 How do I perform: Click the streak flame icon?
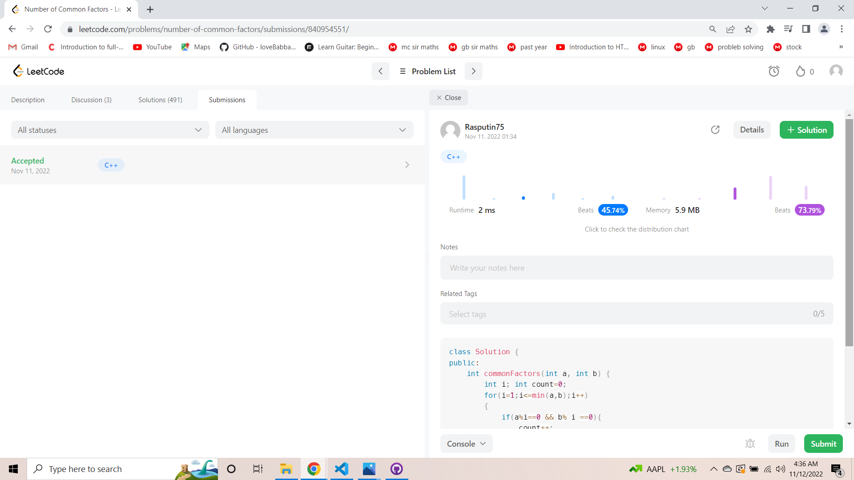pos(801,71)
